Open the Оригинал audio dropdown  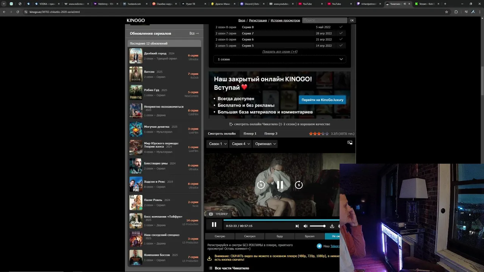coord(265,144)
